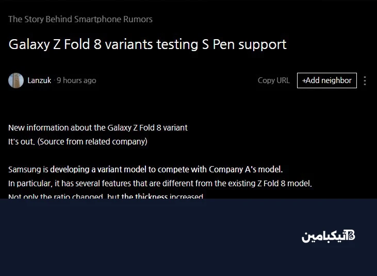377x276 pixels.
Task: Click the Techbamin logo emblem icon
Action: 350,236
